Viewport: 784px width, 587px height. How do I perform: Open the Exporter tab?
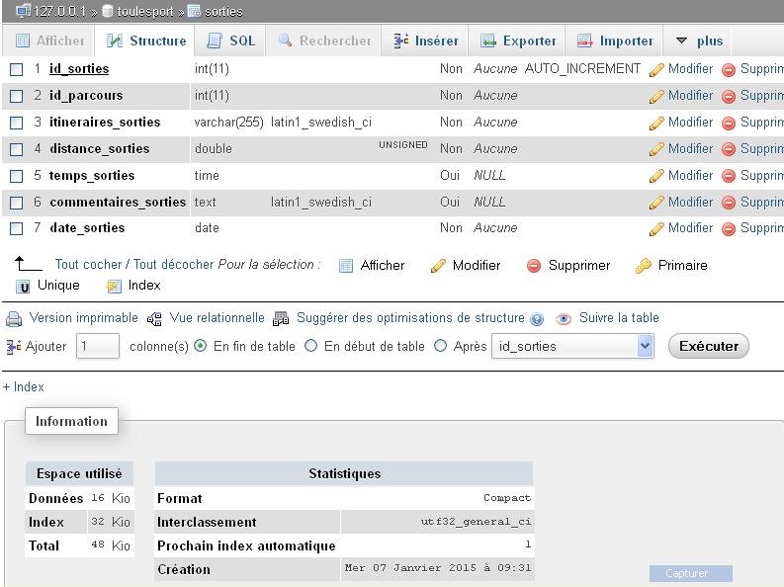click(518, 41)
